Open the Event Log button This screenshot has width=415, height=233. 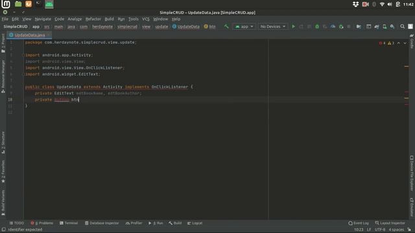pyautogui.click(x=359, y=223)
